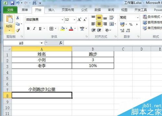
Task: Decrease decimal places
Action: [128, 31]
